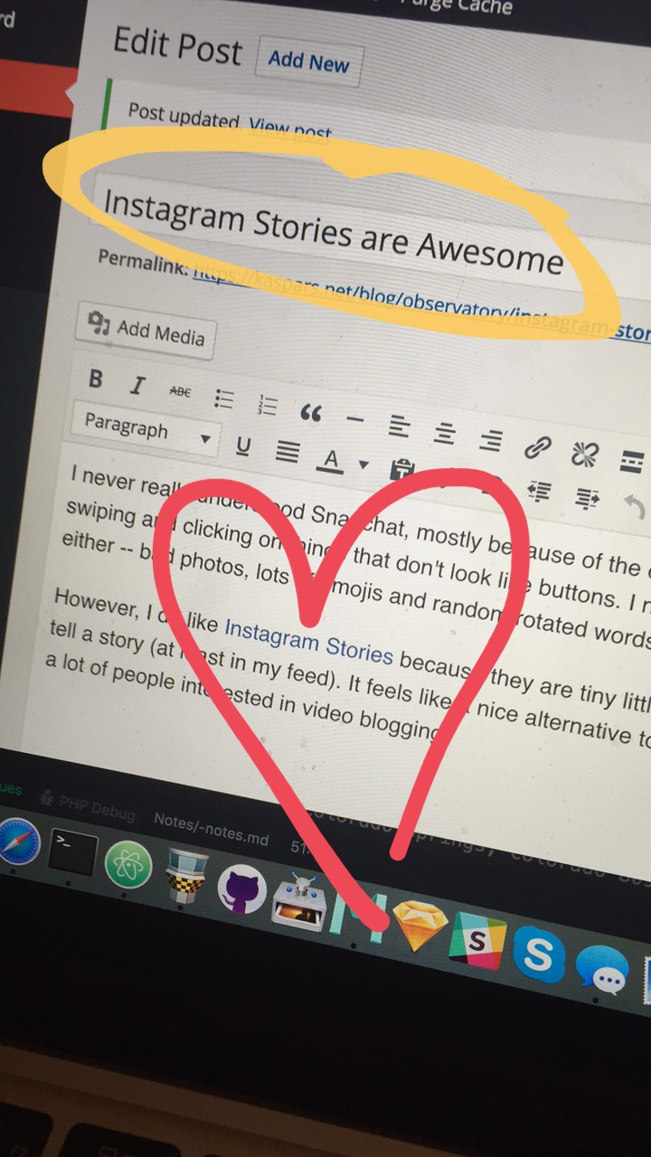Open the text color dropdown arrow
Image resolution: width=651 pixels, height=1157 pixels.
coord(363,465)
